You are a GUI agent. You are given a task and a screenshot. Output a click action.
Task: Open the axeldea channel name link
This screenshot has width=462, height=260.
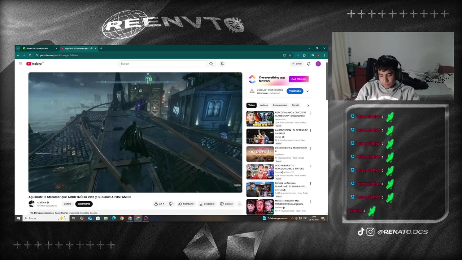42,203
